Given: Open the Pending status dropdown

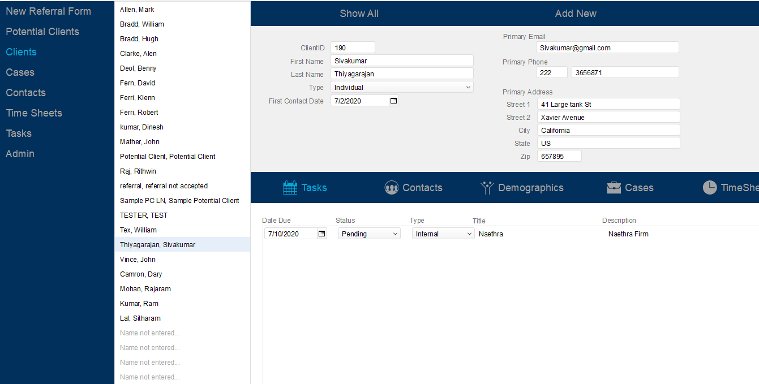Looking at the screenshot, I should pyautogui.click(x=369, y=234).
